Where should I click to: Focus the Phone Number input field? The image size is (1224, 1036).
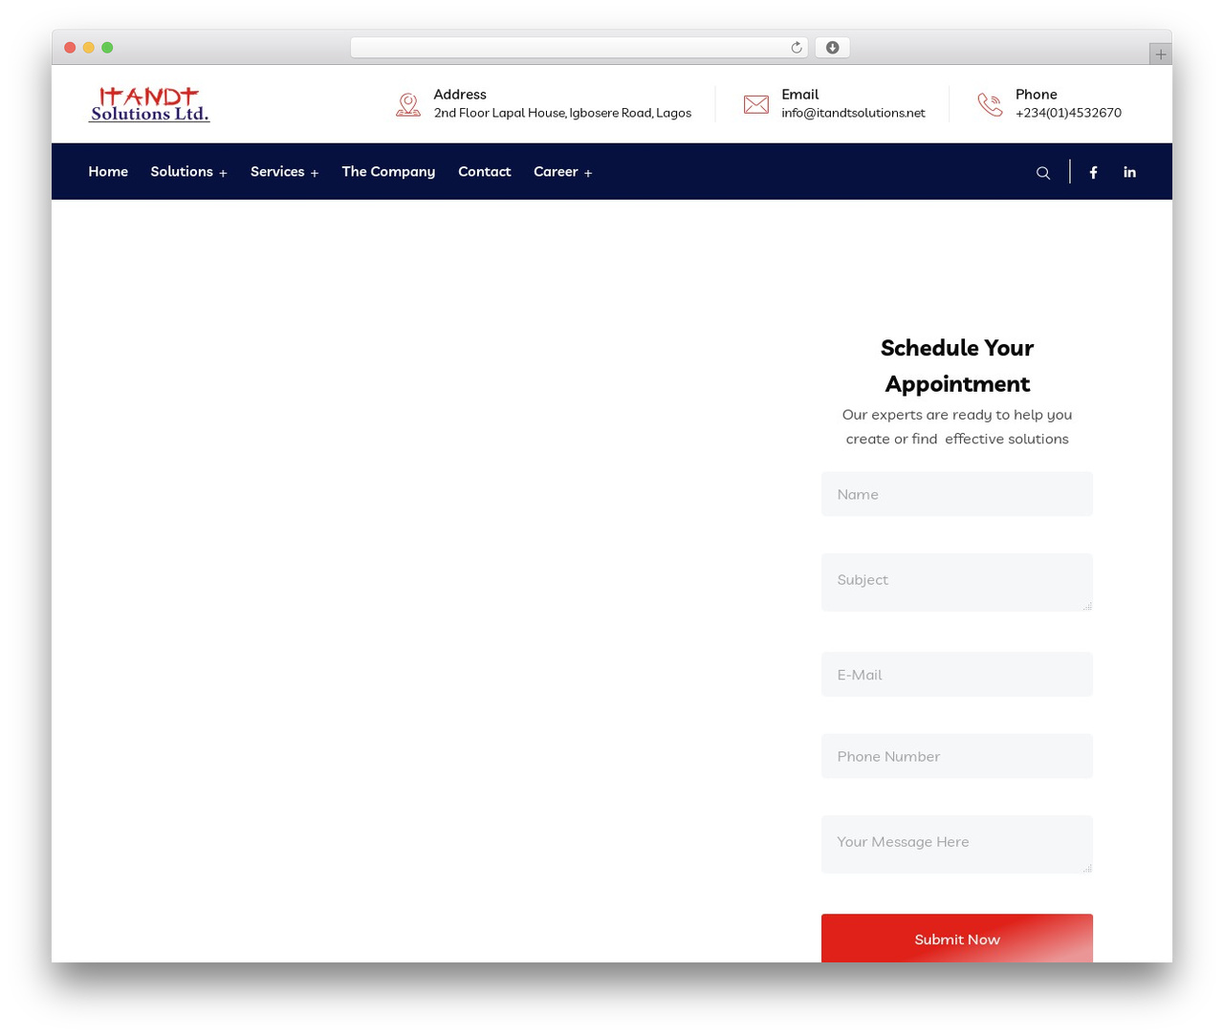pyautogui.click(x=957, y=756)
